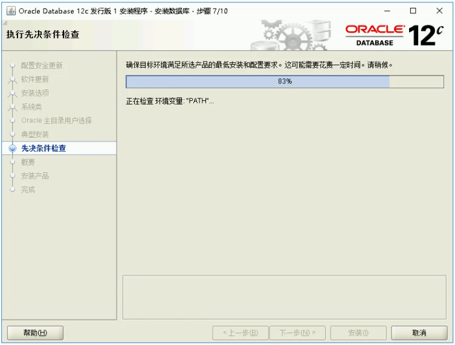Image resolution: width=455 pixels, height=345 pixels.
Task: Click the 取消 button
Action: [419, 332]
